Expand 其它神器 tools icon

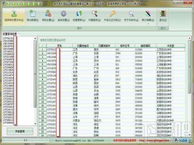tap(148, 14)
